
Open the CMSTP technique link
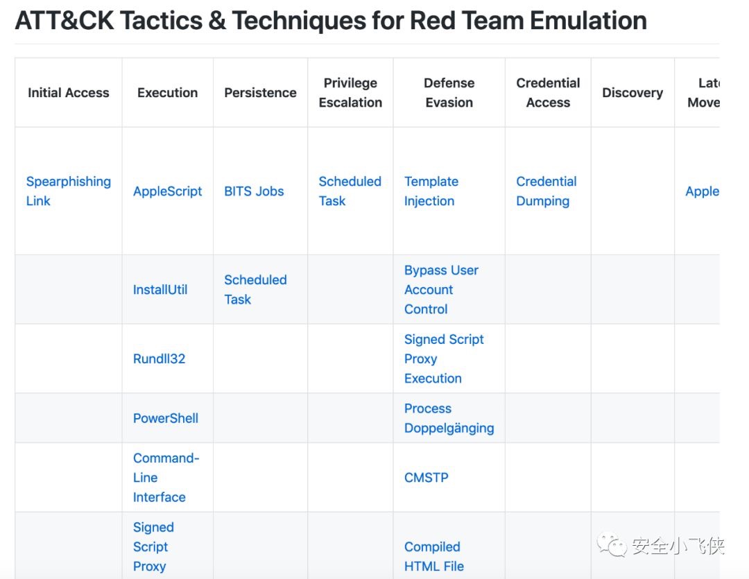426,477
